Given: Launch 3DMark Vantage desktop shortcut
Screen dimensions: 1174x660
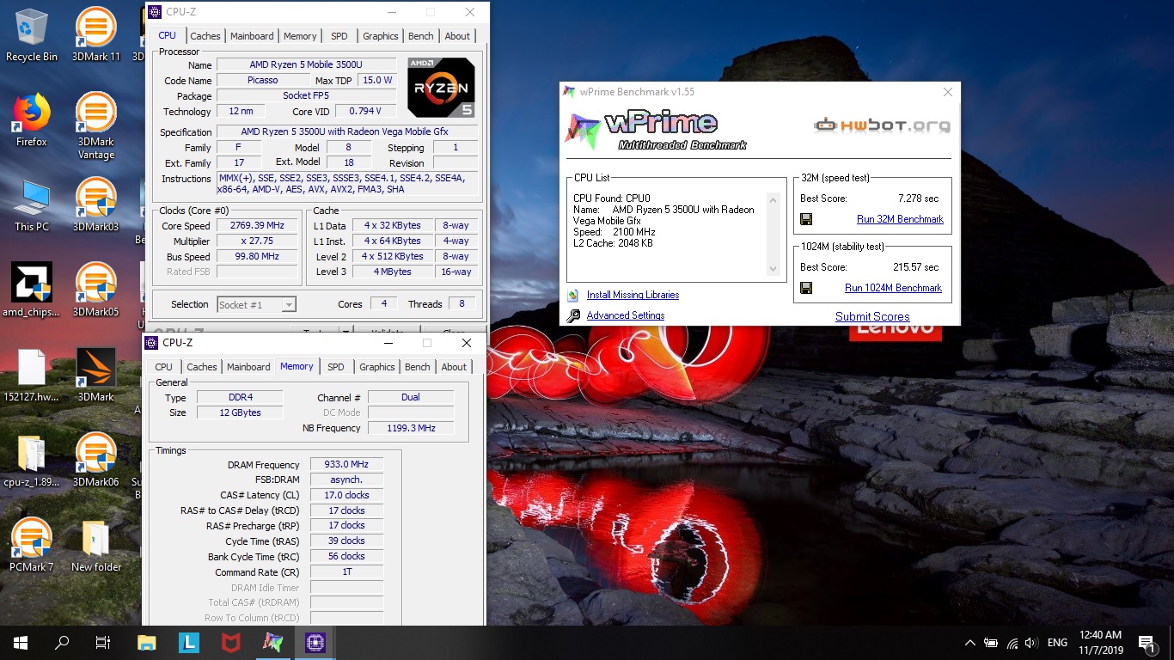Looking at the screenshot, I should coord(96,125).
